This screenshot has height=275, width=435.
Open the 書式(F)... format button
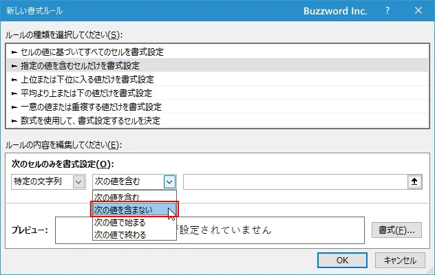pyautogui.click(x=396, y=230)
